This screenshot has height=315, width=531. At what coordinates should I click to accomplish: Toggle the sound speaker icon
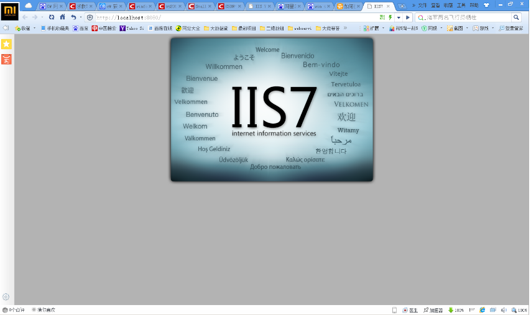click(x=504, y=310)
